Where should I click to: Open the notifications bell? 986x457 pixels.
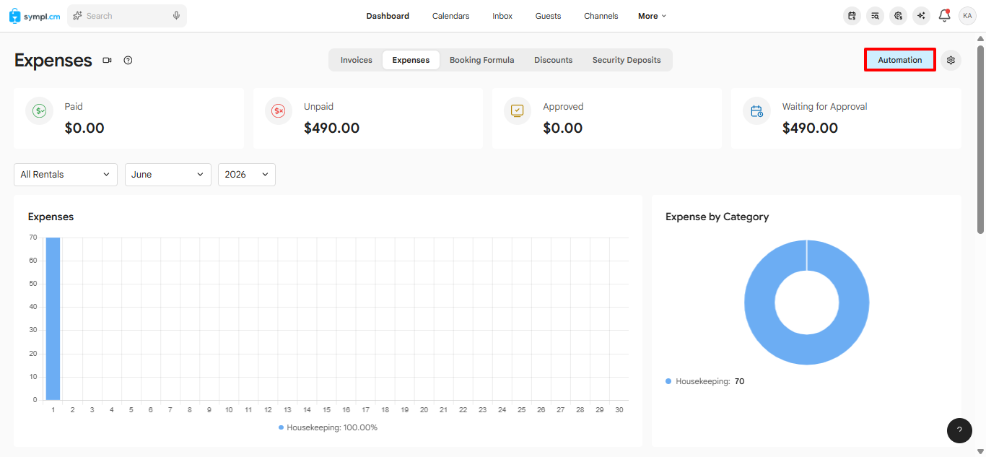[x=944, y=15]
